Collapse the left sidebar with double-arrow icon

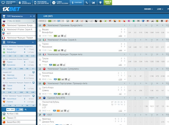[34, 16]
